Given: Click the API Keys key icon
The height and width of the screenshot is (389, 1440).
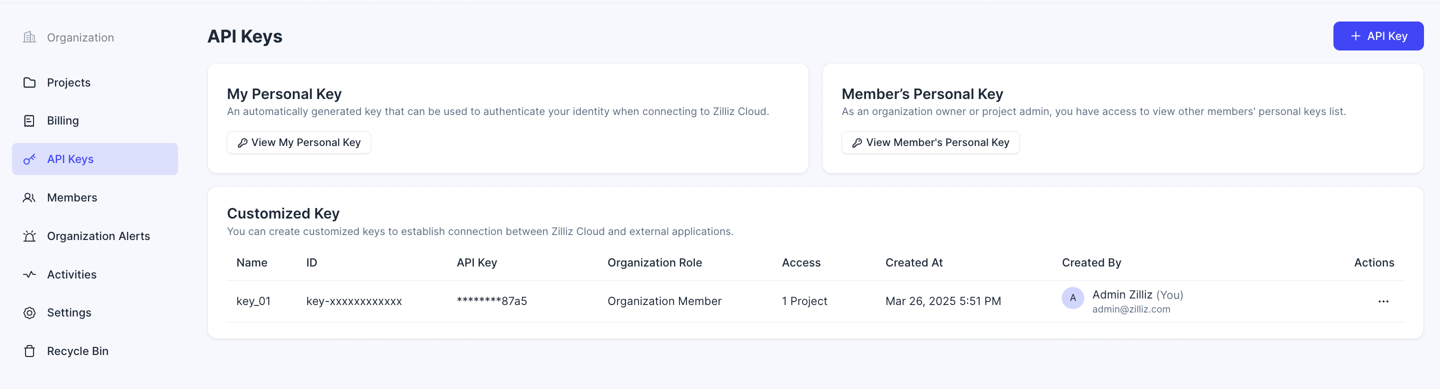Looking at the screenshot, I should [29, 159].
